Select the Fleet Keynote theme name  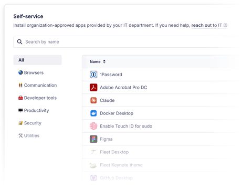(x=121, y=165)
